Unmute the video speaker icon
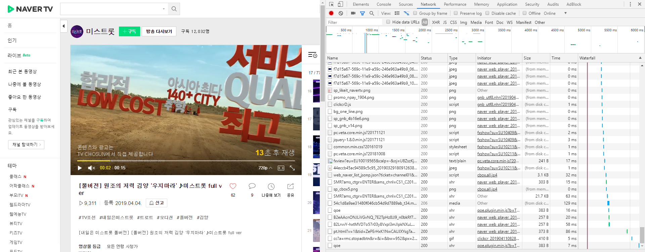 [91, 168]
